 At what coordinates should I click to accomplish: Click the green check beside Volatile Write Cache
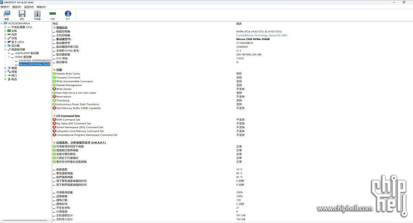click(x=54, y=73)
